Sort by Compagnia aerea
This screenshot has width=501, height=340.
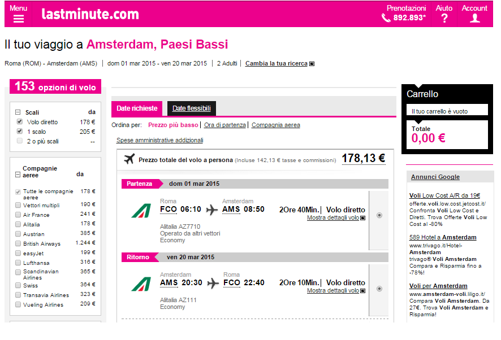[x=276, y=125]
